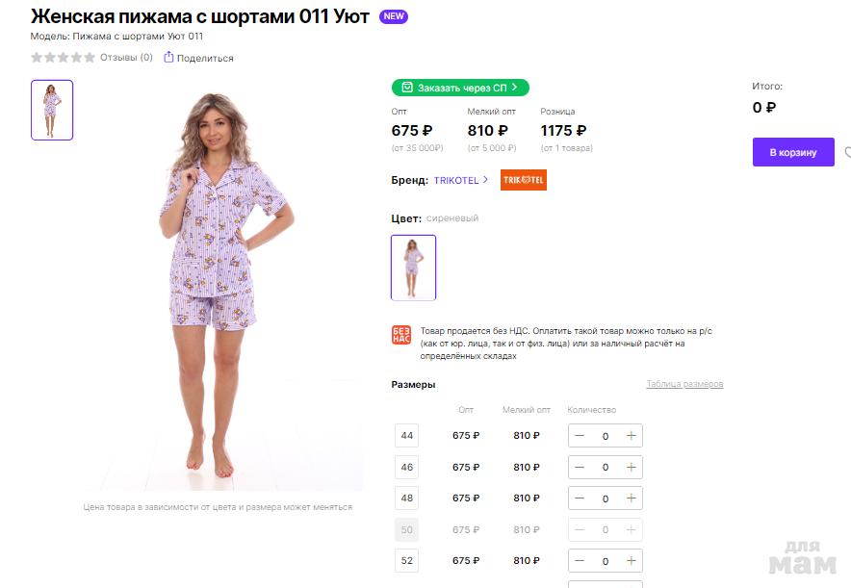Click the heart favorite icon
The height and width of the screenshot is (588, 851).
click(x=847, y=152)
